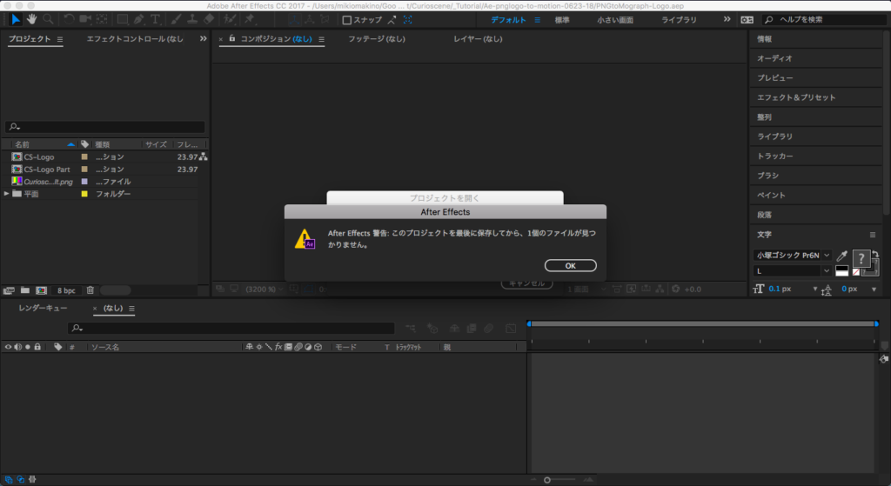Select the Puppet Pin tool
This screenshot has height=486, width=891.
tap(250, 19)
